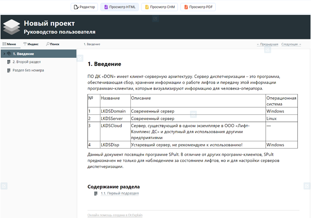Click the page icon beside 1.1. Первый подраздел
The image size is (311, 218).
click(96, 193)
